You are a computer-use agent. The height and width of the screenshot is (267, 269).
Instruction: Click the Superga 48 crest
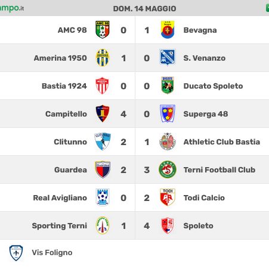click(168, 114)
